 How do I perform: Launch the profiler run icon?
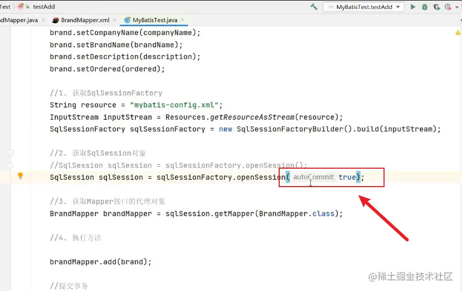click(x=448, y=7)
